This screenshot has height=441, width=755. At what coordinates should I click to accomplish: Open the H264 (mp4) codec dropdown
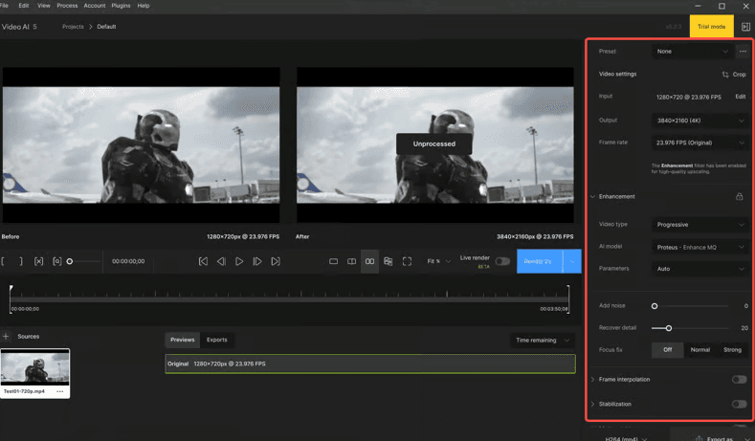(x=626, y=438)
